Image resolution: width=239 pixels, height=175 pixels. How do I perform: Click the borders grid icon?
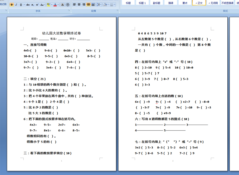pos(111,4)
